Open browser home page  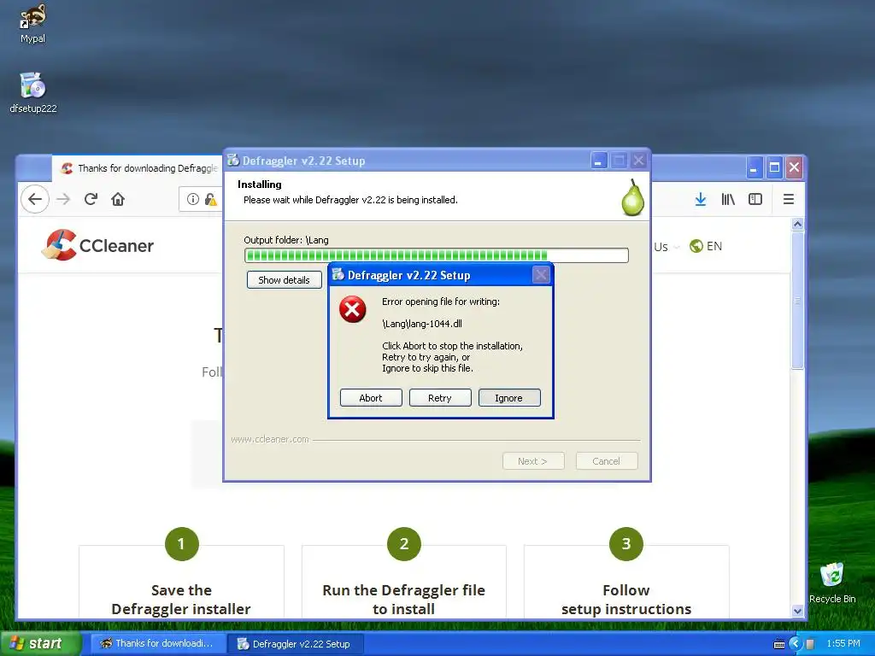118,199
